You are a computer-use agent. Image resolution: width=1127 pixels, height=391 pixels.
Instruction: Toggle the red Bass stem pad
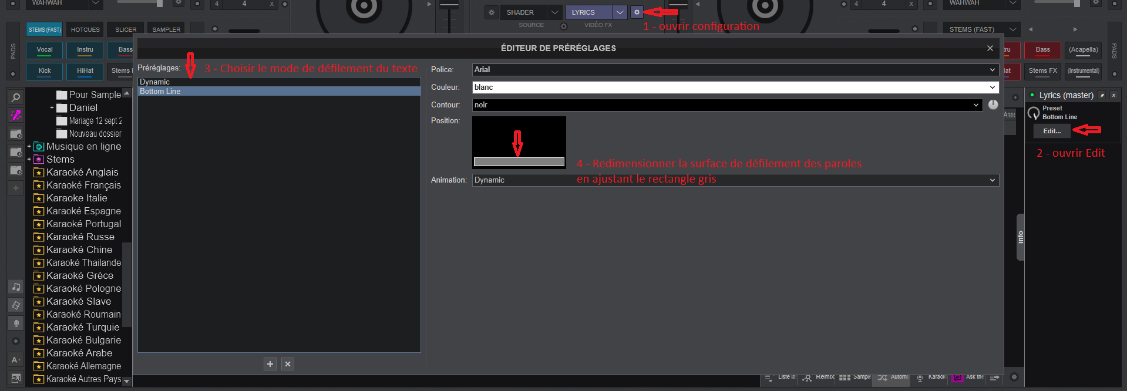1042,50
